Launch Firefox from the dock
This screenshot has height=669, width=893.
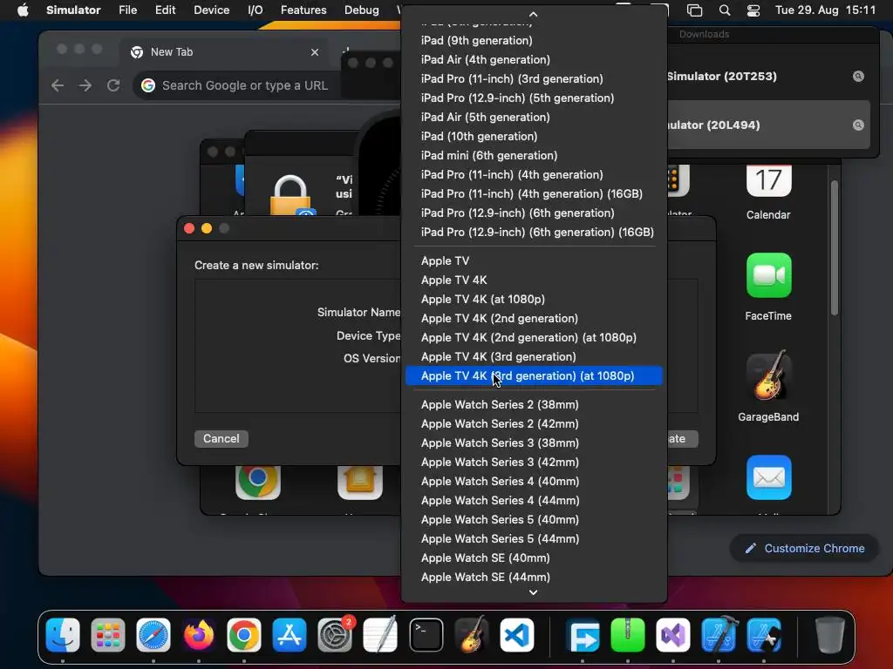(x=199, y=635)
